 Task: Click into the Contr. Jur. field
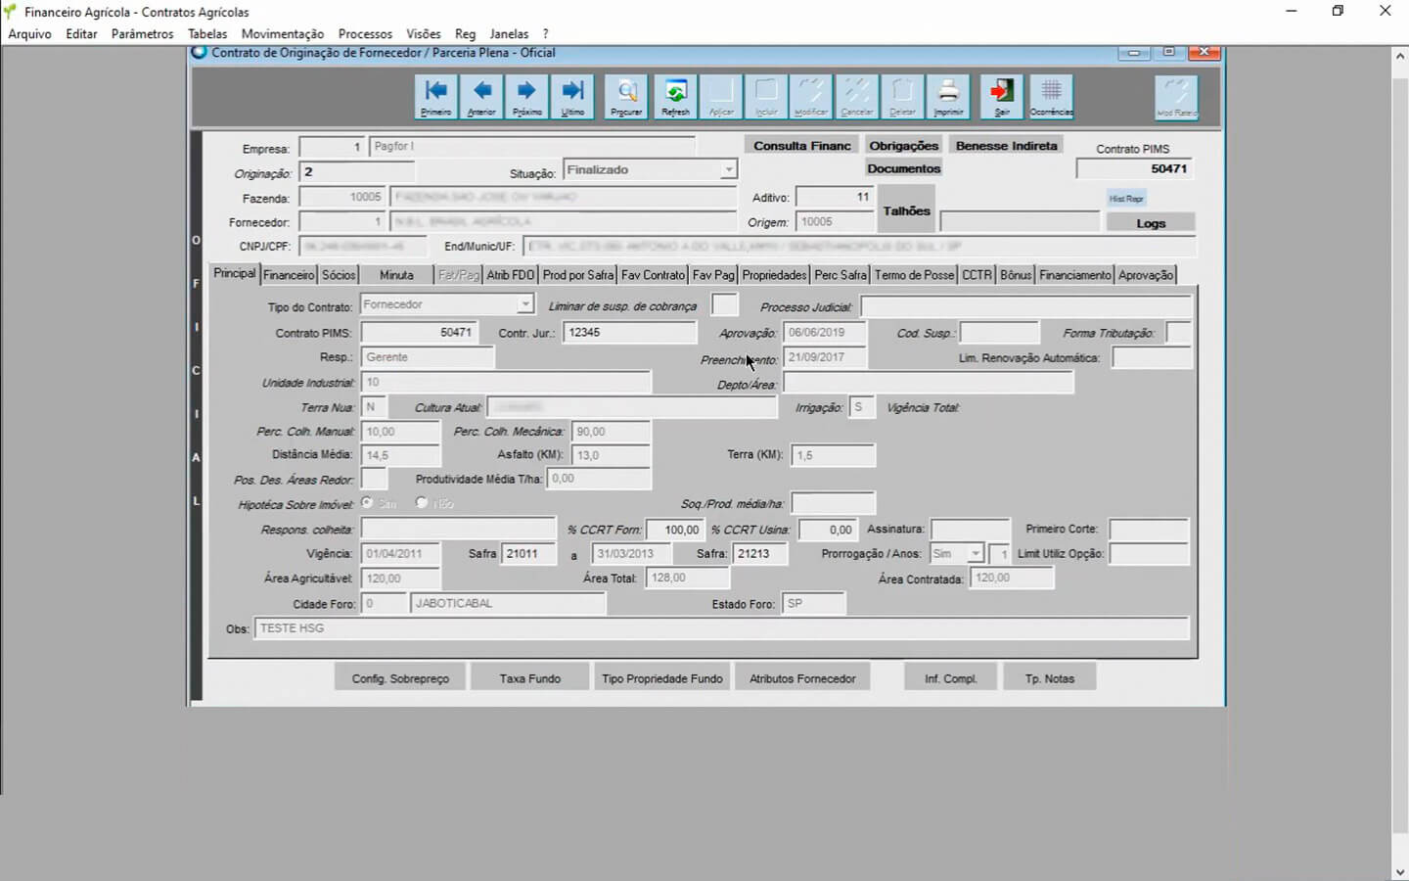629,333
